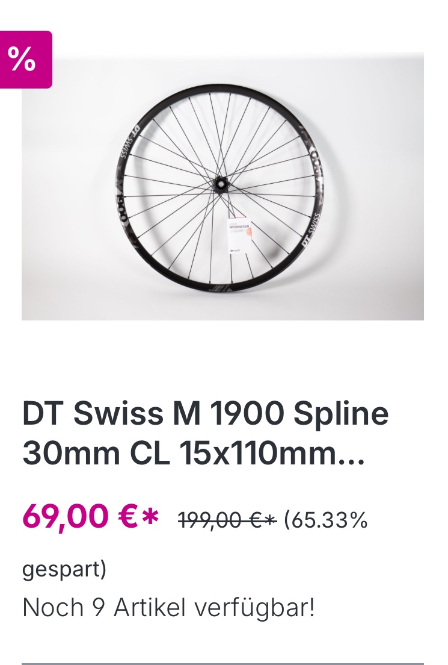The height and width of the screenshot is (665, 448).
Task: Click the divider line below the stock notice
Action: [222, 663]
